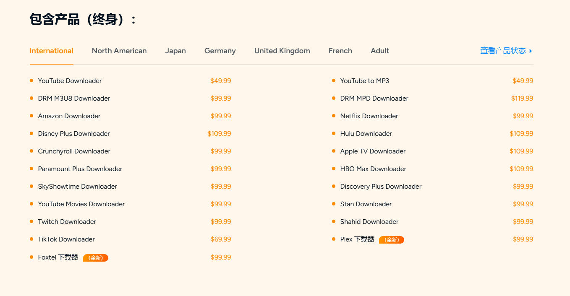Viewport: 570px width, 296px height.
Task: Click the Disney Plus Downloader item
Action: (74, 134)
